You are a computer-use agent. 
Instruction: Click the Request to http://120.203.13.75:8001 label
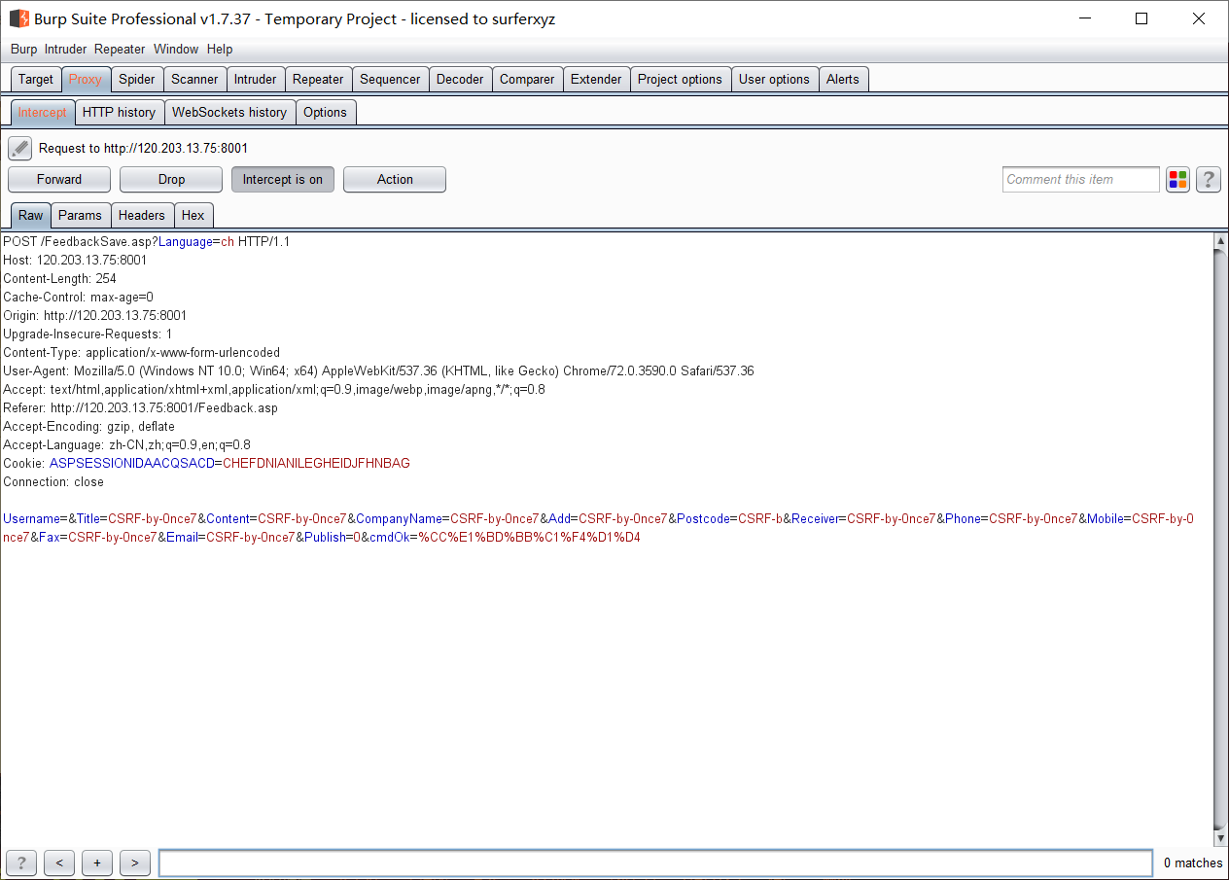143,149
